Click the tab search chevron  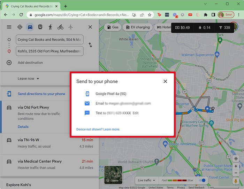[205, 4]
